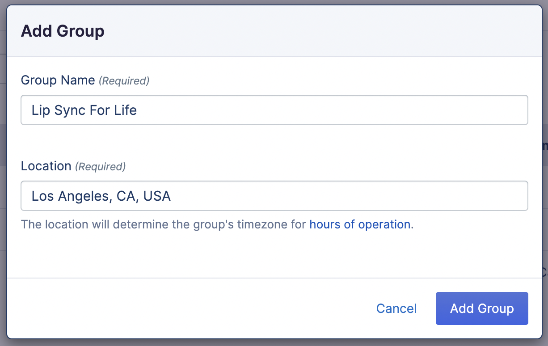The image size is (548, 346).
Task: Click the Add Group dialog title
Action: (x=63, y=31)
